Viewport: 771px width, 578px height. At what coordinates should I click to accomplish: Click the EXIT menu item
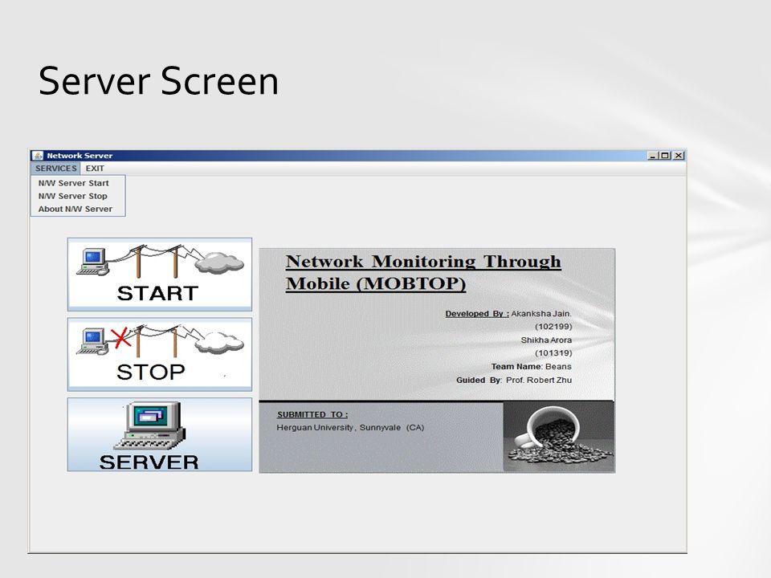coord(95,168)
